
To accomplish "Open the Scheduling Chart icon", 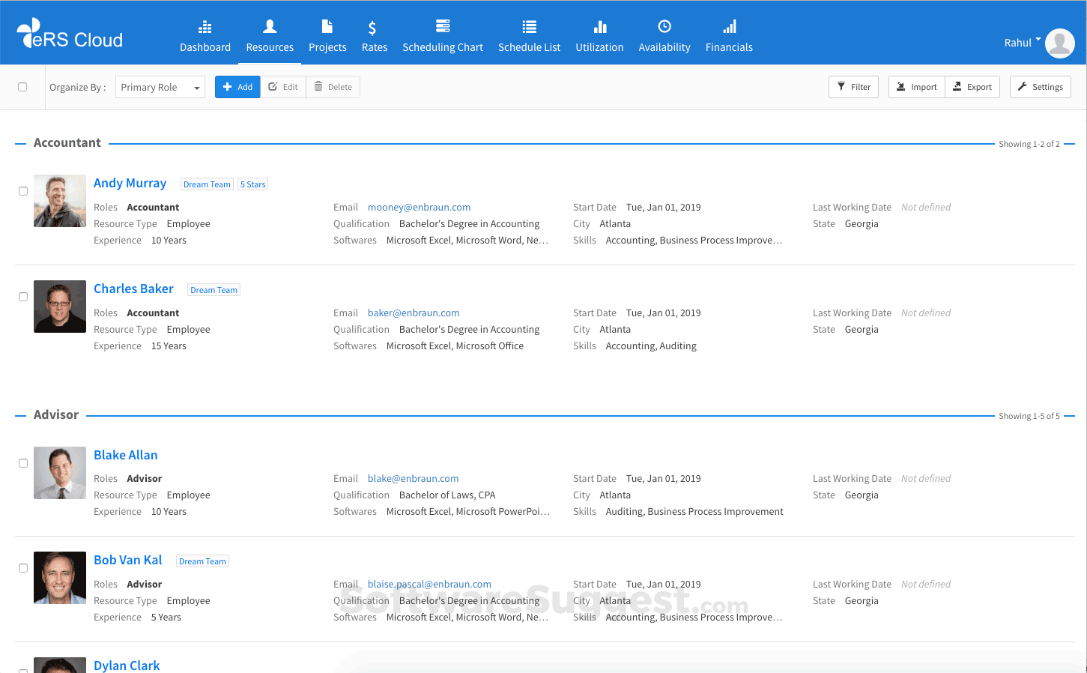I will click(x=443, y=26).
